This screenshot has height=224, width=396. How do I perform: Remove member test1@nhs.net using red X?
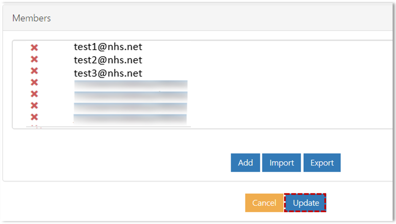pos(35,47)
